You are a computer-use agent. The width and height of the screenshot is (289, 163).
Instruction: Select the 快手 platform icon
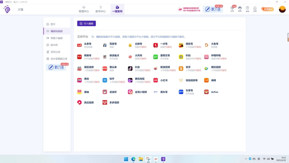[181, 68]
